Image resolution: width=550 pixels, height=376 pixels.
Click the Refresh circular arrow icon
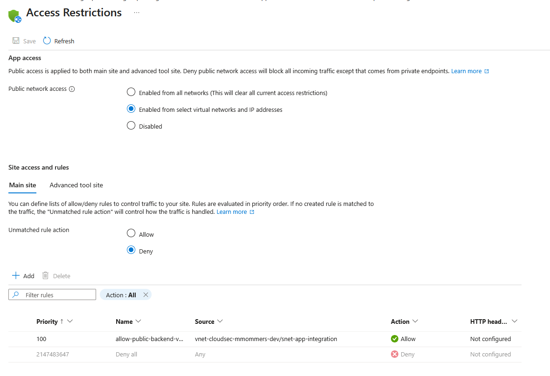[47, 41]
